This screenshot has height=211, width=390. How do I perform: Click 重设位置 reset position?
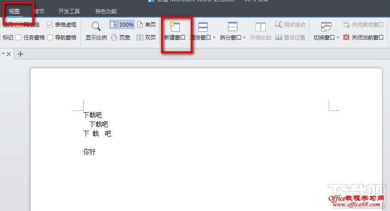[290, 38]
